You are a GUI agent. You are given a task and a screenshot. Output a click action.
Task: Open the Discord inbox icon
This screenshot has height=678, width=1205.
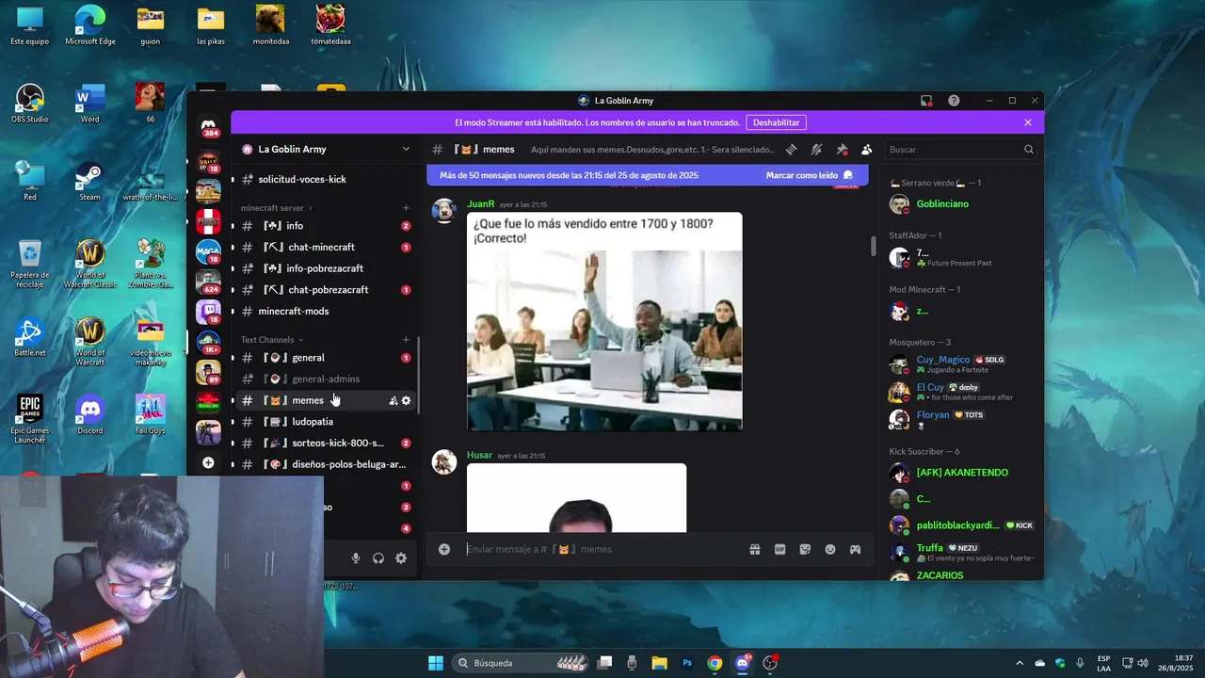click(926, 101)
